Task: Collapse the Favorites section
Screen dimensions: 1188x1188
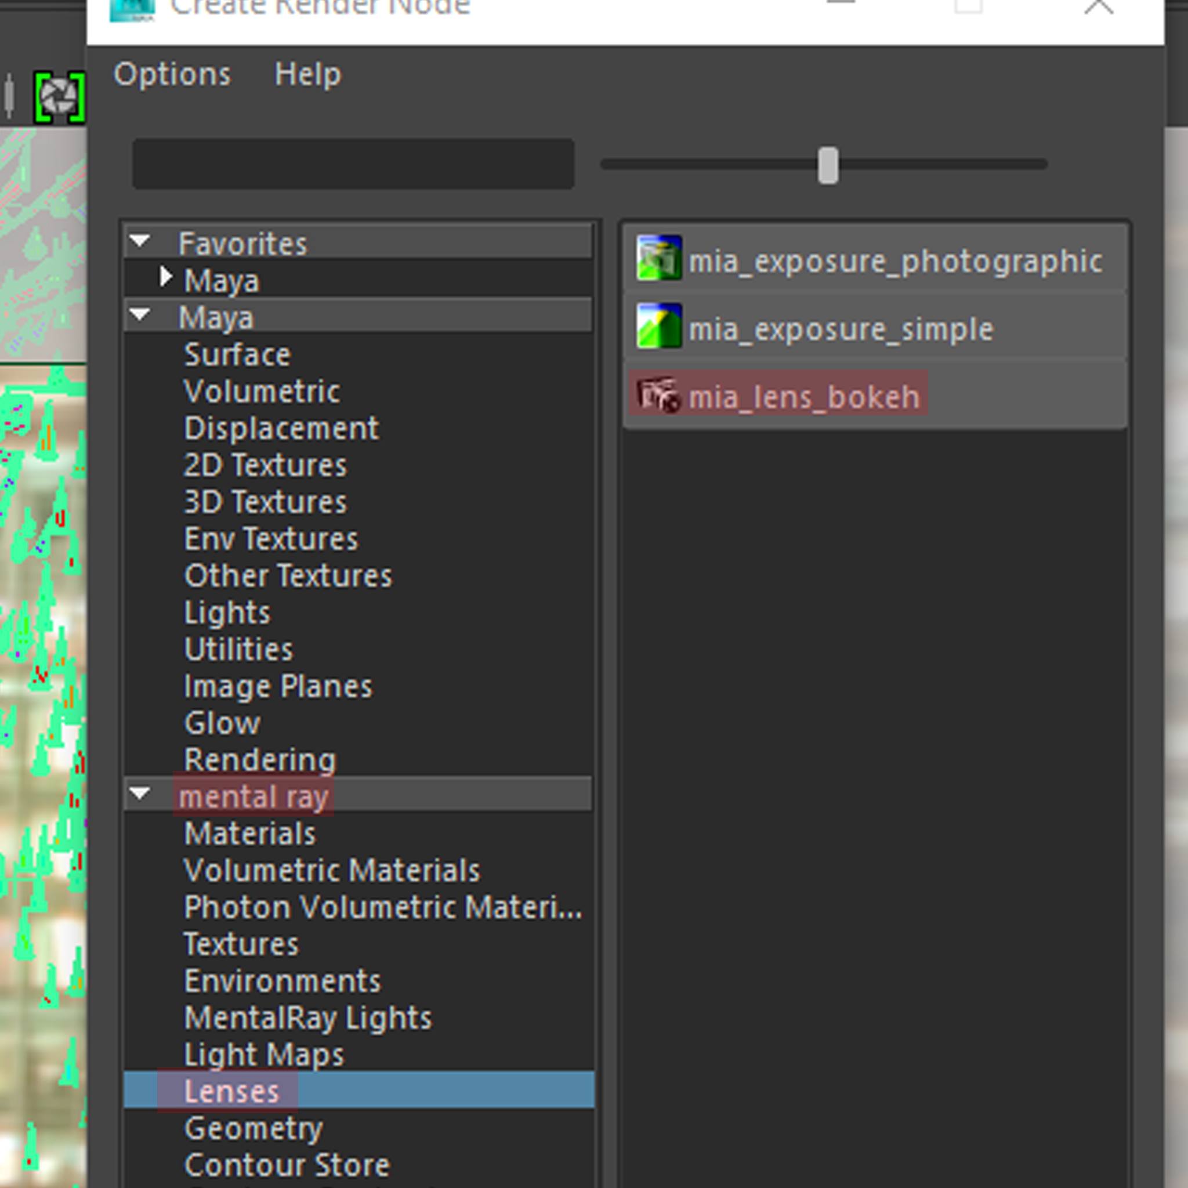Action: (141, 241)
